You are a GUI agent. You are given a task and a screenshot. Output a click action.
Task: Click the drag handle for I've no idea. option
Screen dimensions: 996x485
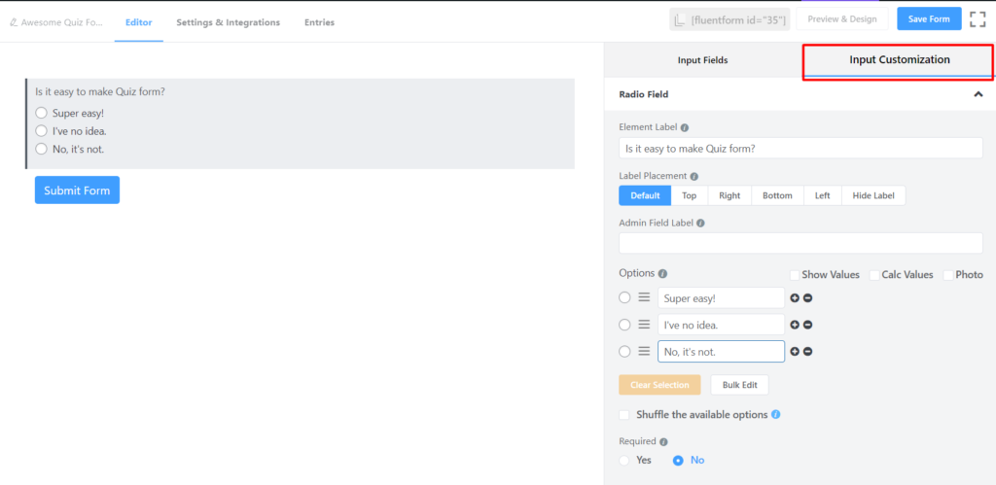(644, 325)
